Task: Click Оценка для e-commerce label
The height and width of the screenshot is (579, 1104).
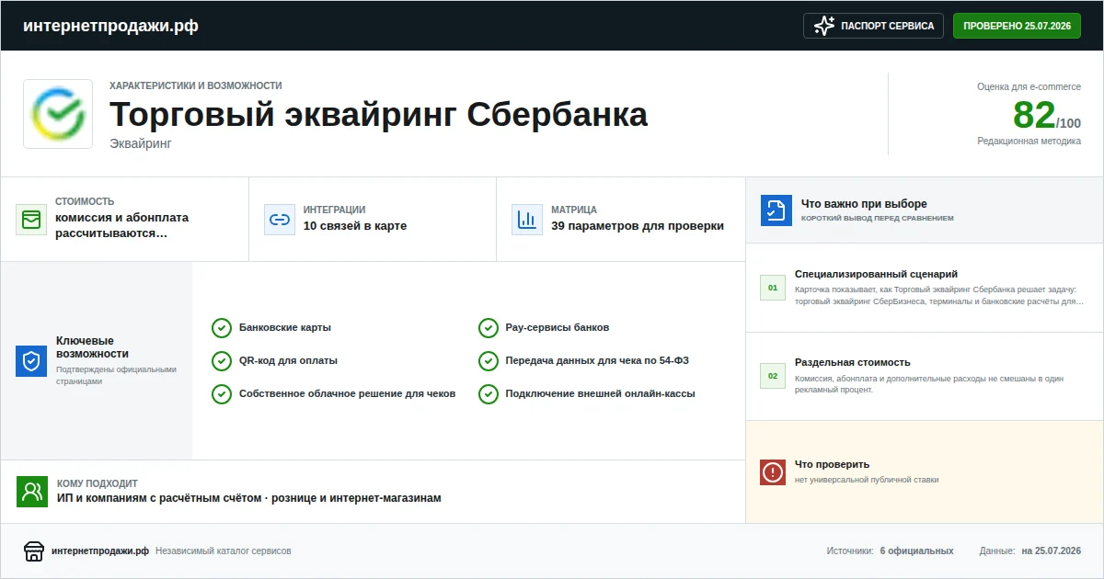Action: [x=1029, y=86]
